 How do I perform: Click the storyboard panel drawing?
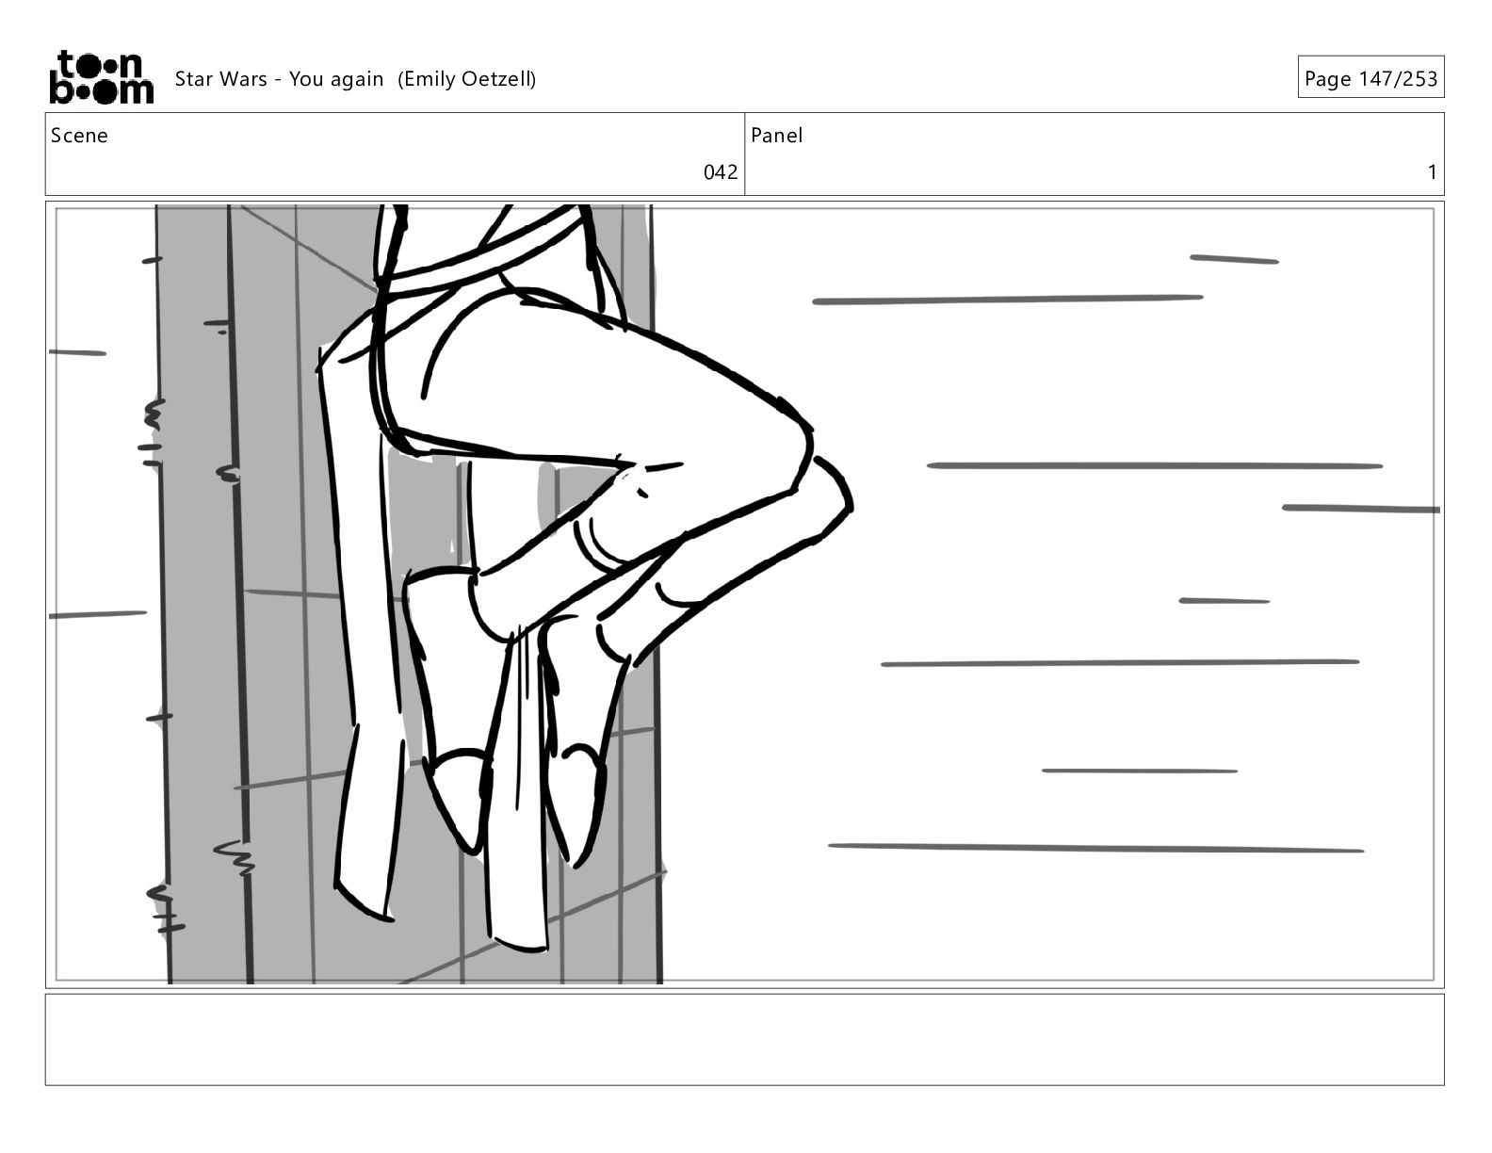click(x=744, y=593)
